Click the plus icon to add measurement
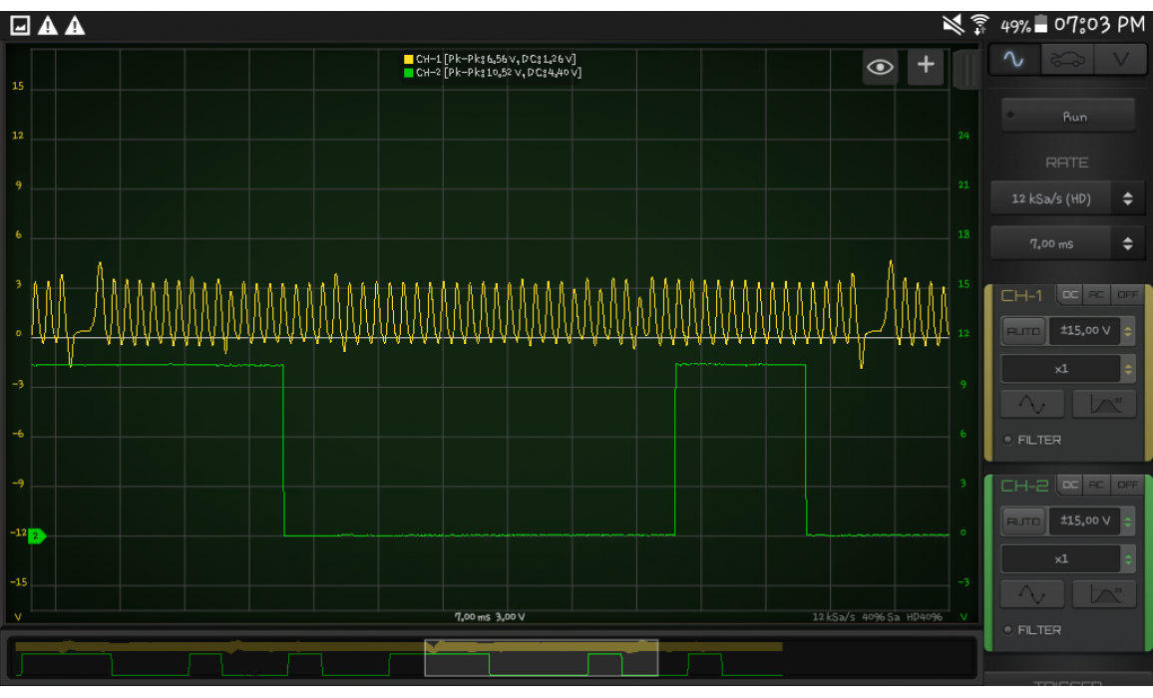 coord(926,66)
